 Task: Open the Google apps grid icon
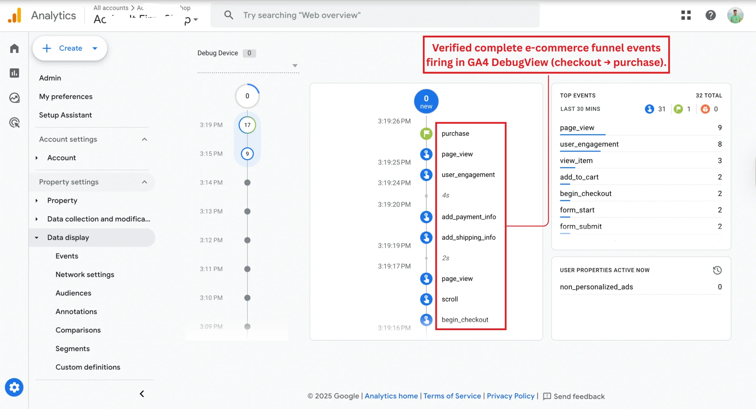(686, 15)
